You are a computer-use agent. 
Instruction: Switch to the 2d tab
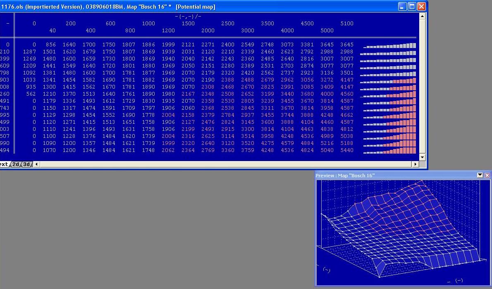click(16, 164)
